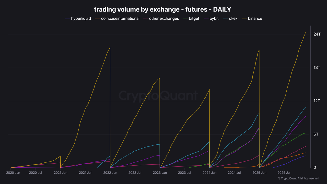The image size is (327, 184).
Task: Hide the coinbaseinternational legend series
Action: pos(120,18)
